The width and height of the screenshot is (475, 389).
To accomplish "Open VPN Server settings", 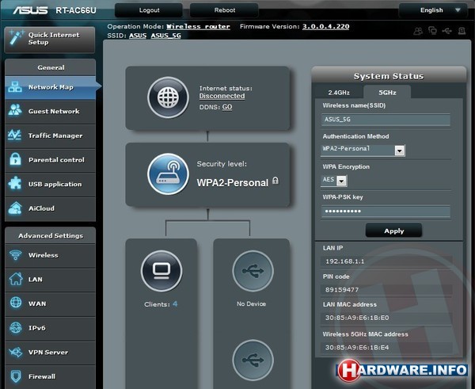I will pos(51,353).
